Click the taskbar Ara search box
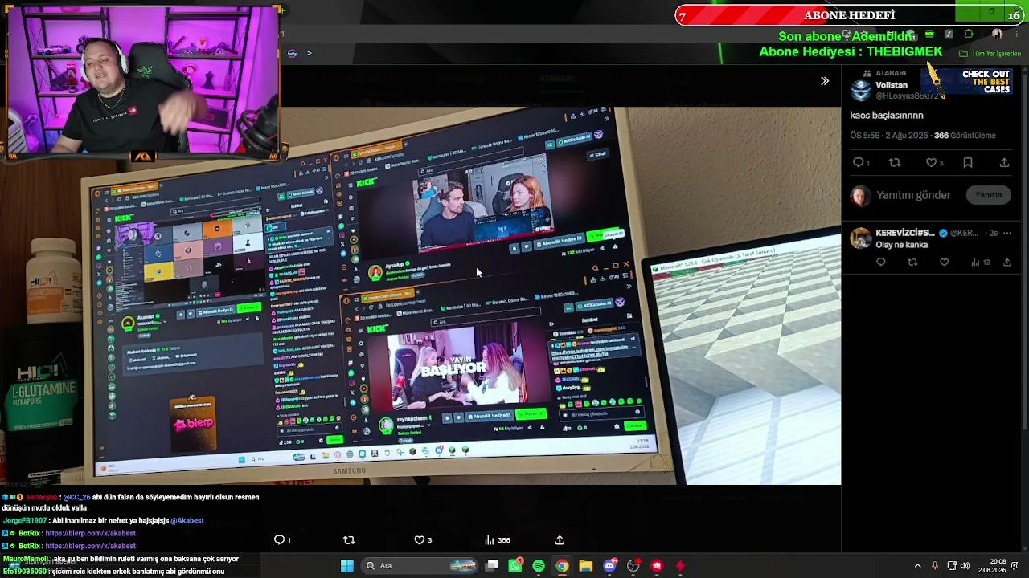This screenshot has height=578, width=1029. pyautogui.click(x=419, y=566)
